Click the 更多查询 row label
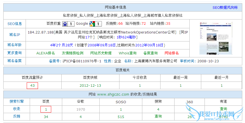 [15, 53]
